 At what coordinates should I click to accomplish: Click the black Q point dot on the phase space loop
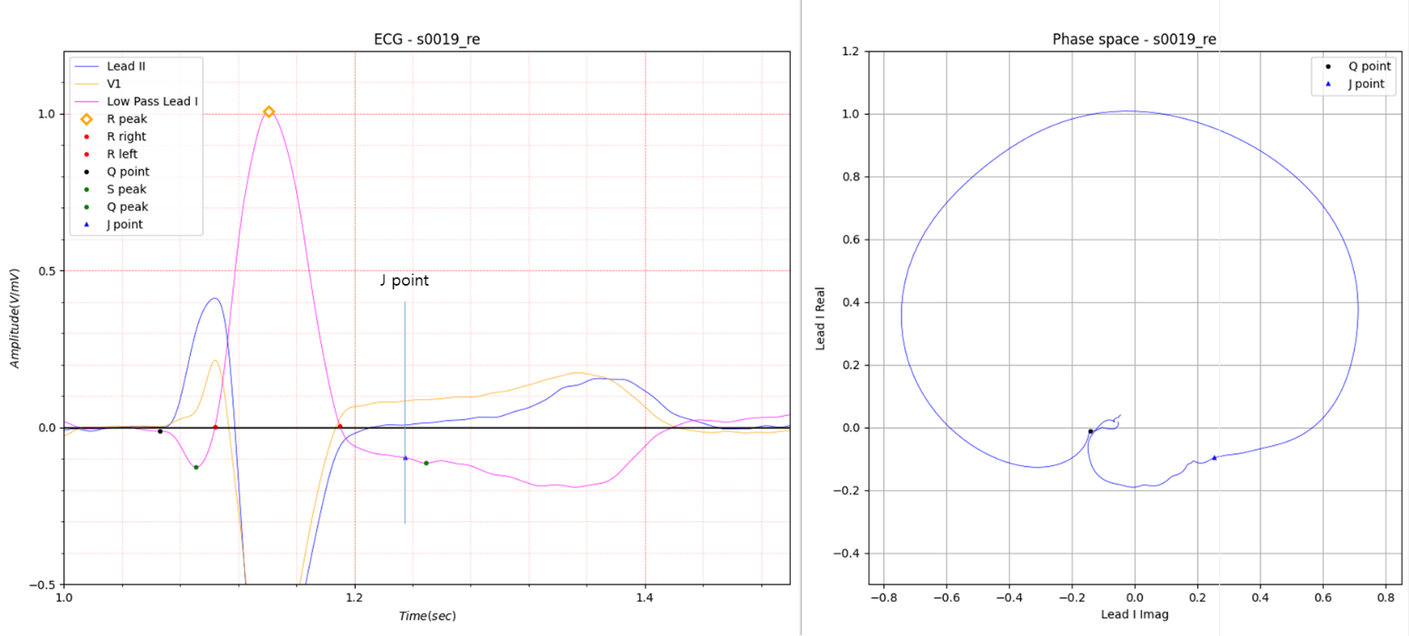(1090, 432)
